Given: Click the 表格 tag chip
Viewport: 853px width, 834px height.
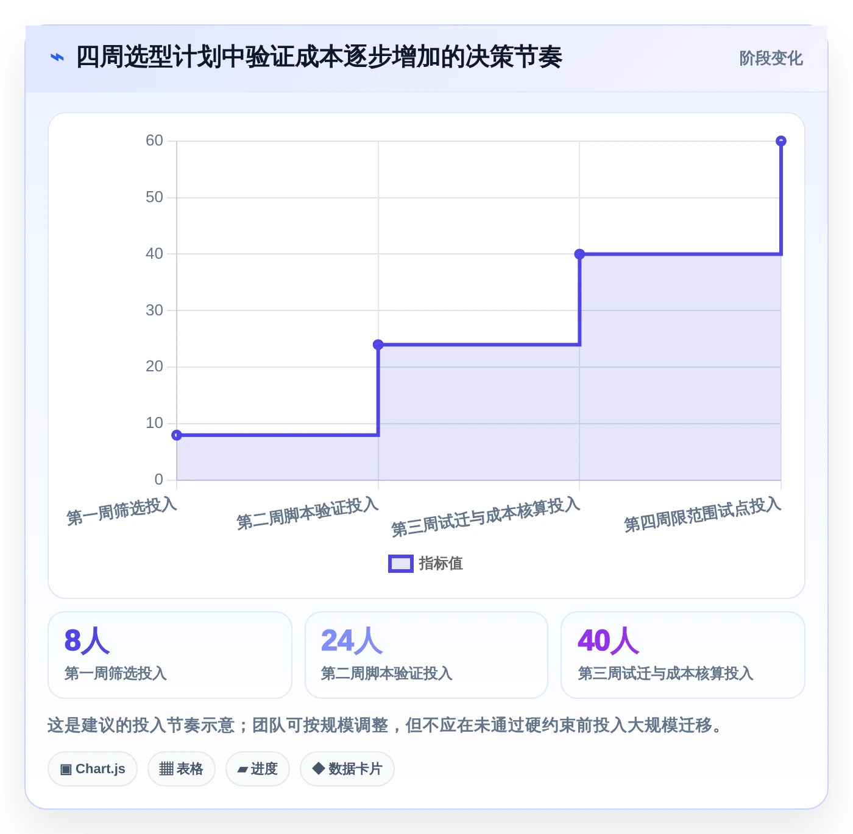Looking at the screenshot, I should click(x=182, y=769).
